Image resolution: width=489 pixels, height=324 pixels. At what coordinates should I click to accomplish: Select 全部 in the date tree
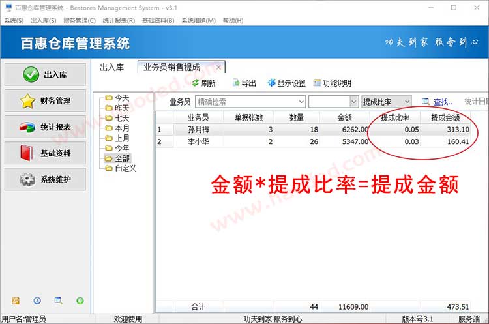tap(122, 158)
